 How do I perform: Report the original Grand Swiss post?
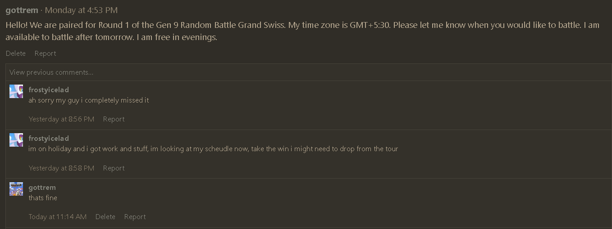click(x=46, y=54)
